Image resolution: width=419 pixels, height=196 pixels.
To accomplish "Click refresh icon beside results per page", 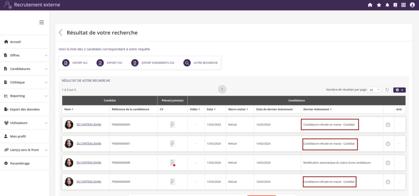I will point(387,90).
